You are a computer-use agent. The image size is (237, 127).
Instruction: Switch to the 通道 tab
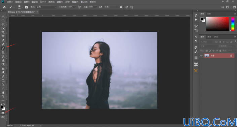(209, 37)
